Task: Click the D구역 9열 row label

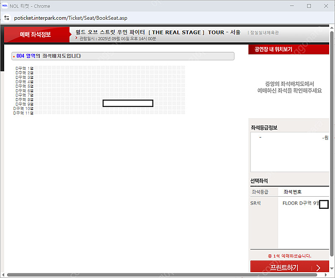Action: (24, 104)
